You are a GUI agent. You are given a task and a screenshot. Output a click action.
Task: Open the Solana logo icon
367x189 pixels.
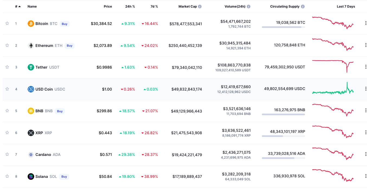(x=31, y=177)
